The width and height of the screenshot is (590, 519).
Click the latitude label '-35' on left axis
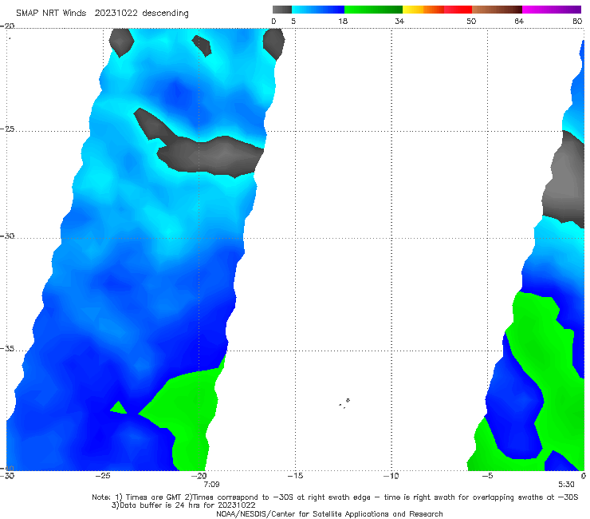[x=7, y=349]
